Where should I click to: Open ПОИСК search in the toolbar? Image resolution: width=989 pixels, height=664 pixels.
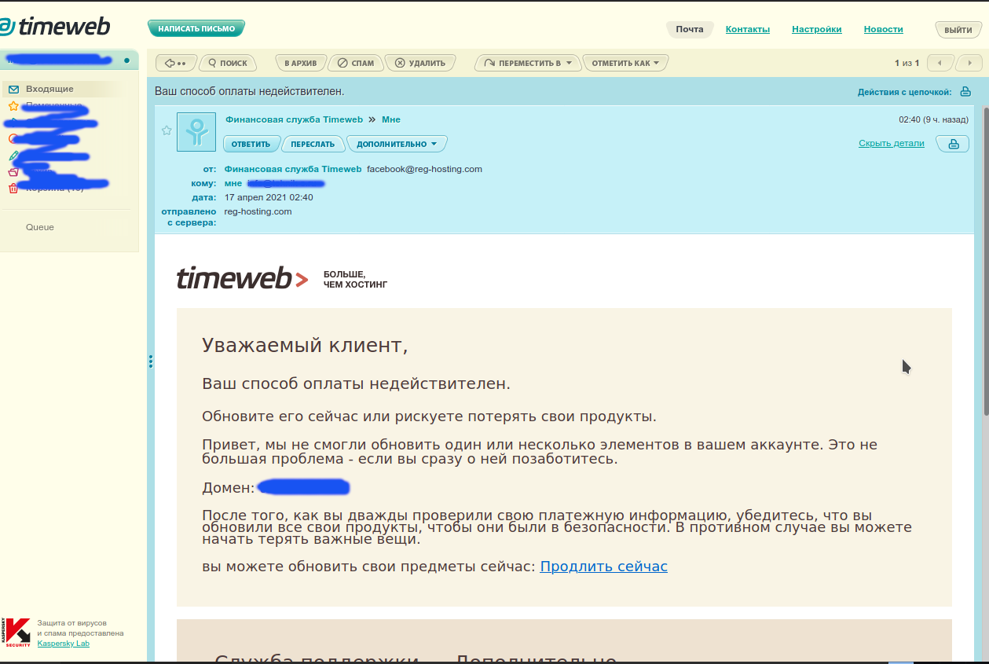[228, 63]
